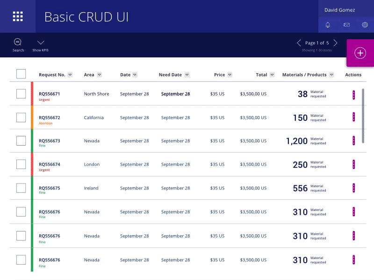
Task: Open the messages envelope icon
Action: [346, 24]
